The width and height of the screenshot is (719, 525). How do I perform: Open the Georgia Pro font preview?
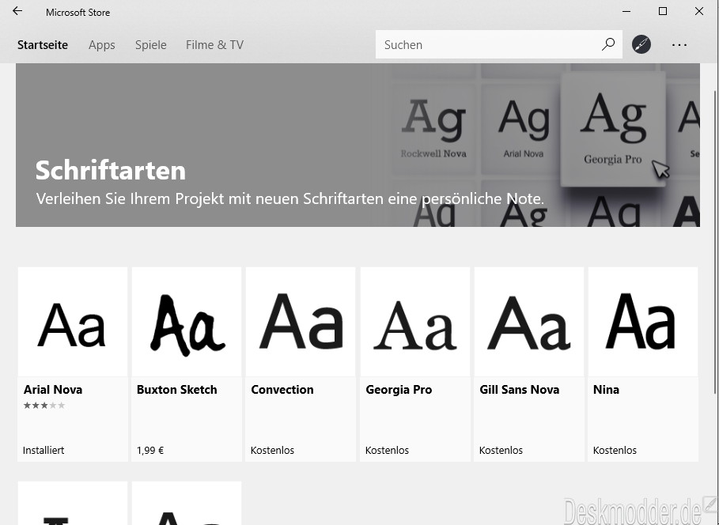tap(415, 322)
